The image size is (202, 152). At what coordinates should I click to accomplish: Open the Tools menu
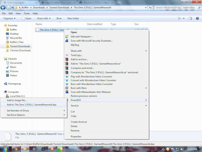[27, 13]
